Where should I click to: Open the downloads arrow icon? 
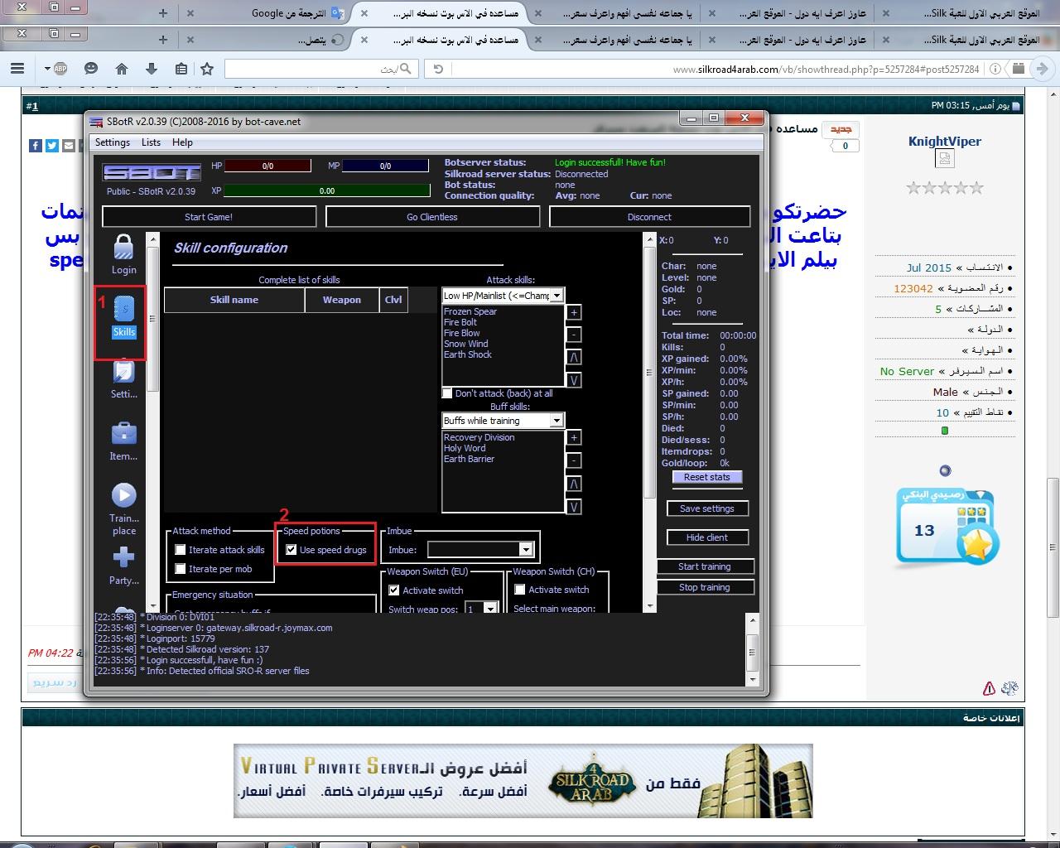pos(151,69)
